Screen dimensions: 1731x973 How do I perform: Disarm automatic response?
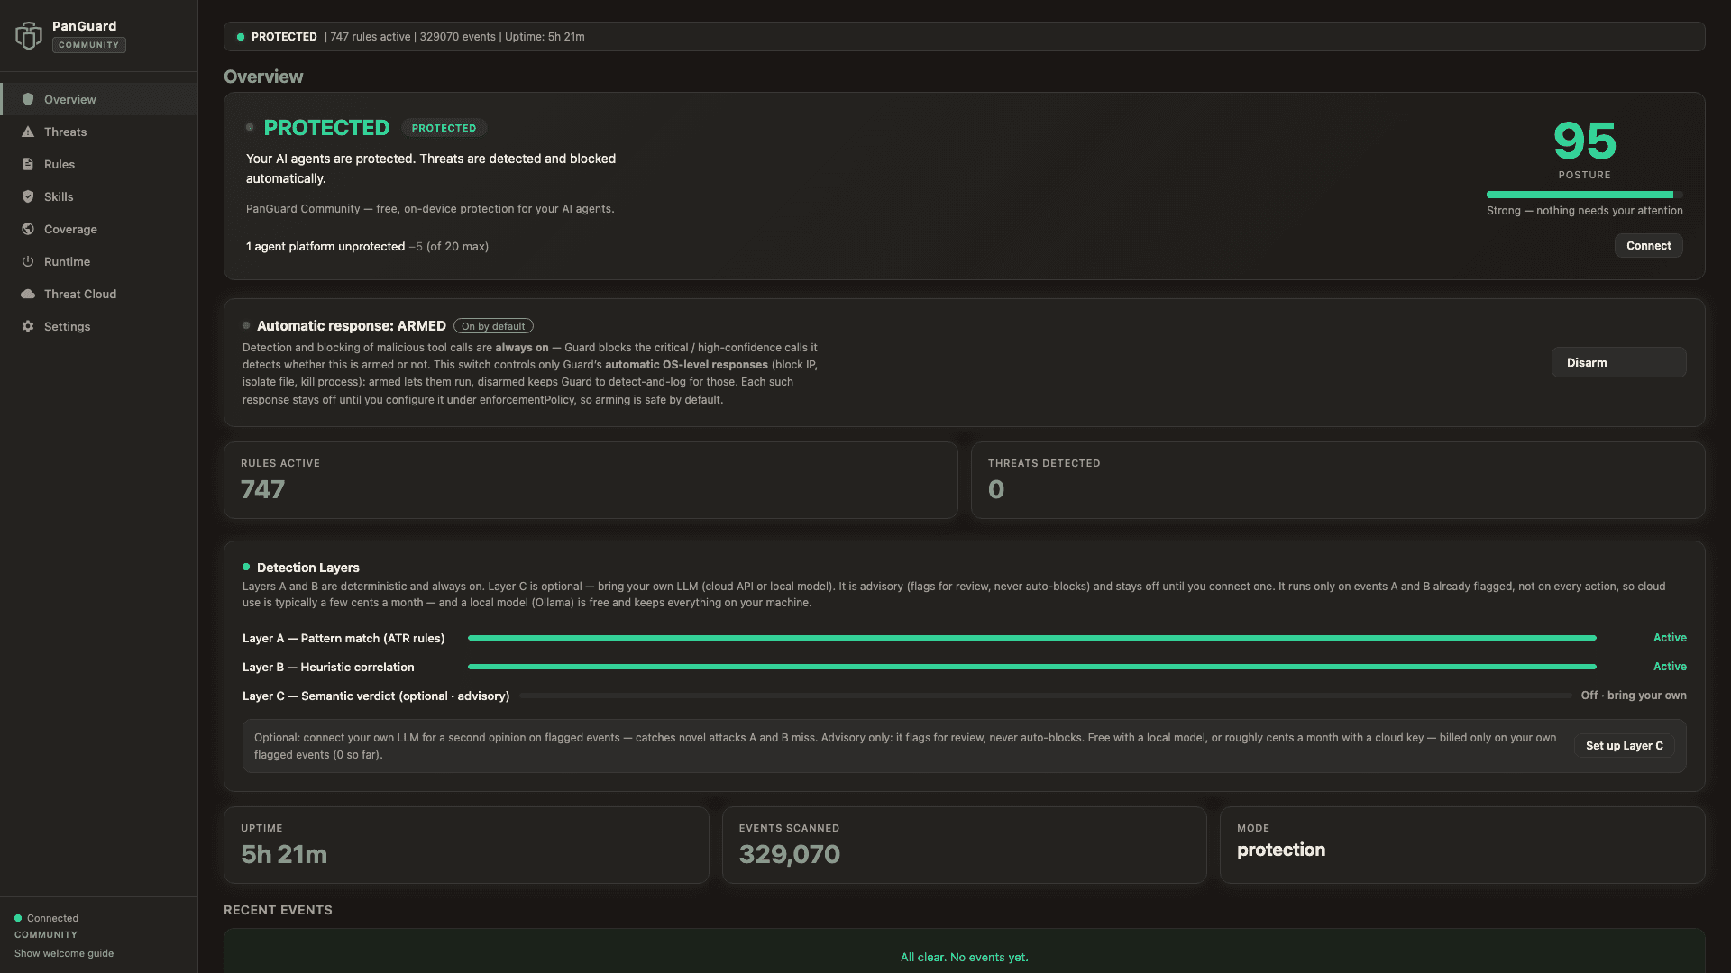coord(1618,362)
